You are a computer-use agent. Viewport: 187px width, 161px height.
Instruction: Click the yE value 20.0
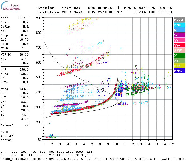(x=25, y=110)
